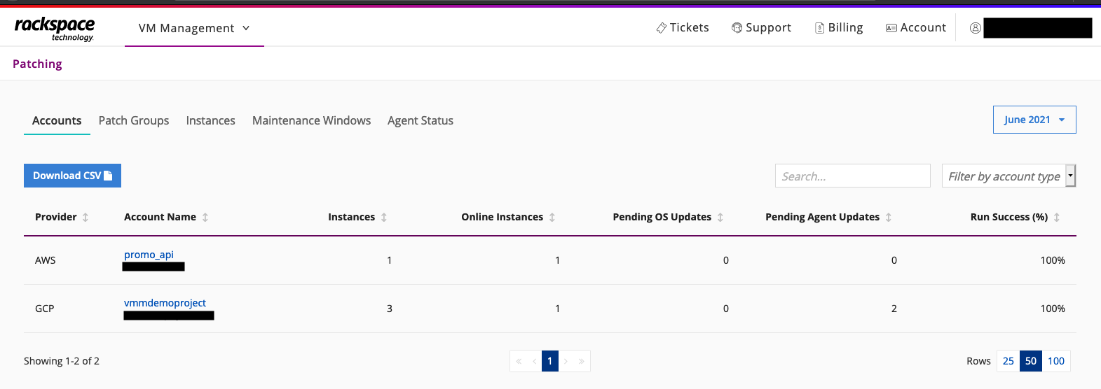Select page 1 in pagination
The height and width of the screenshot is (389, 1101).
(x=550, y=361)
